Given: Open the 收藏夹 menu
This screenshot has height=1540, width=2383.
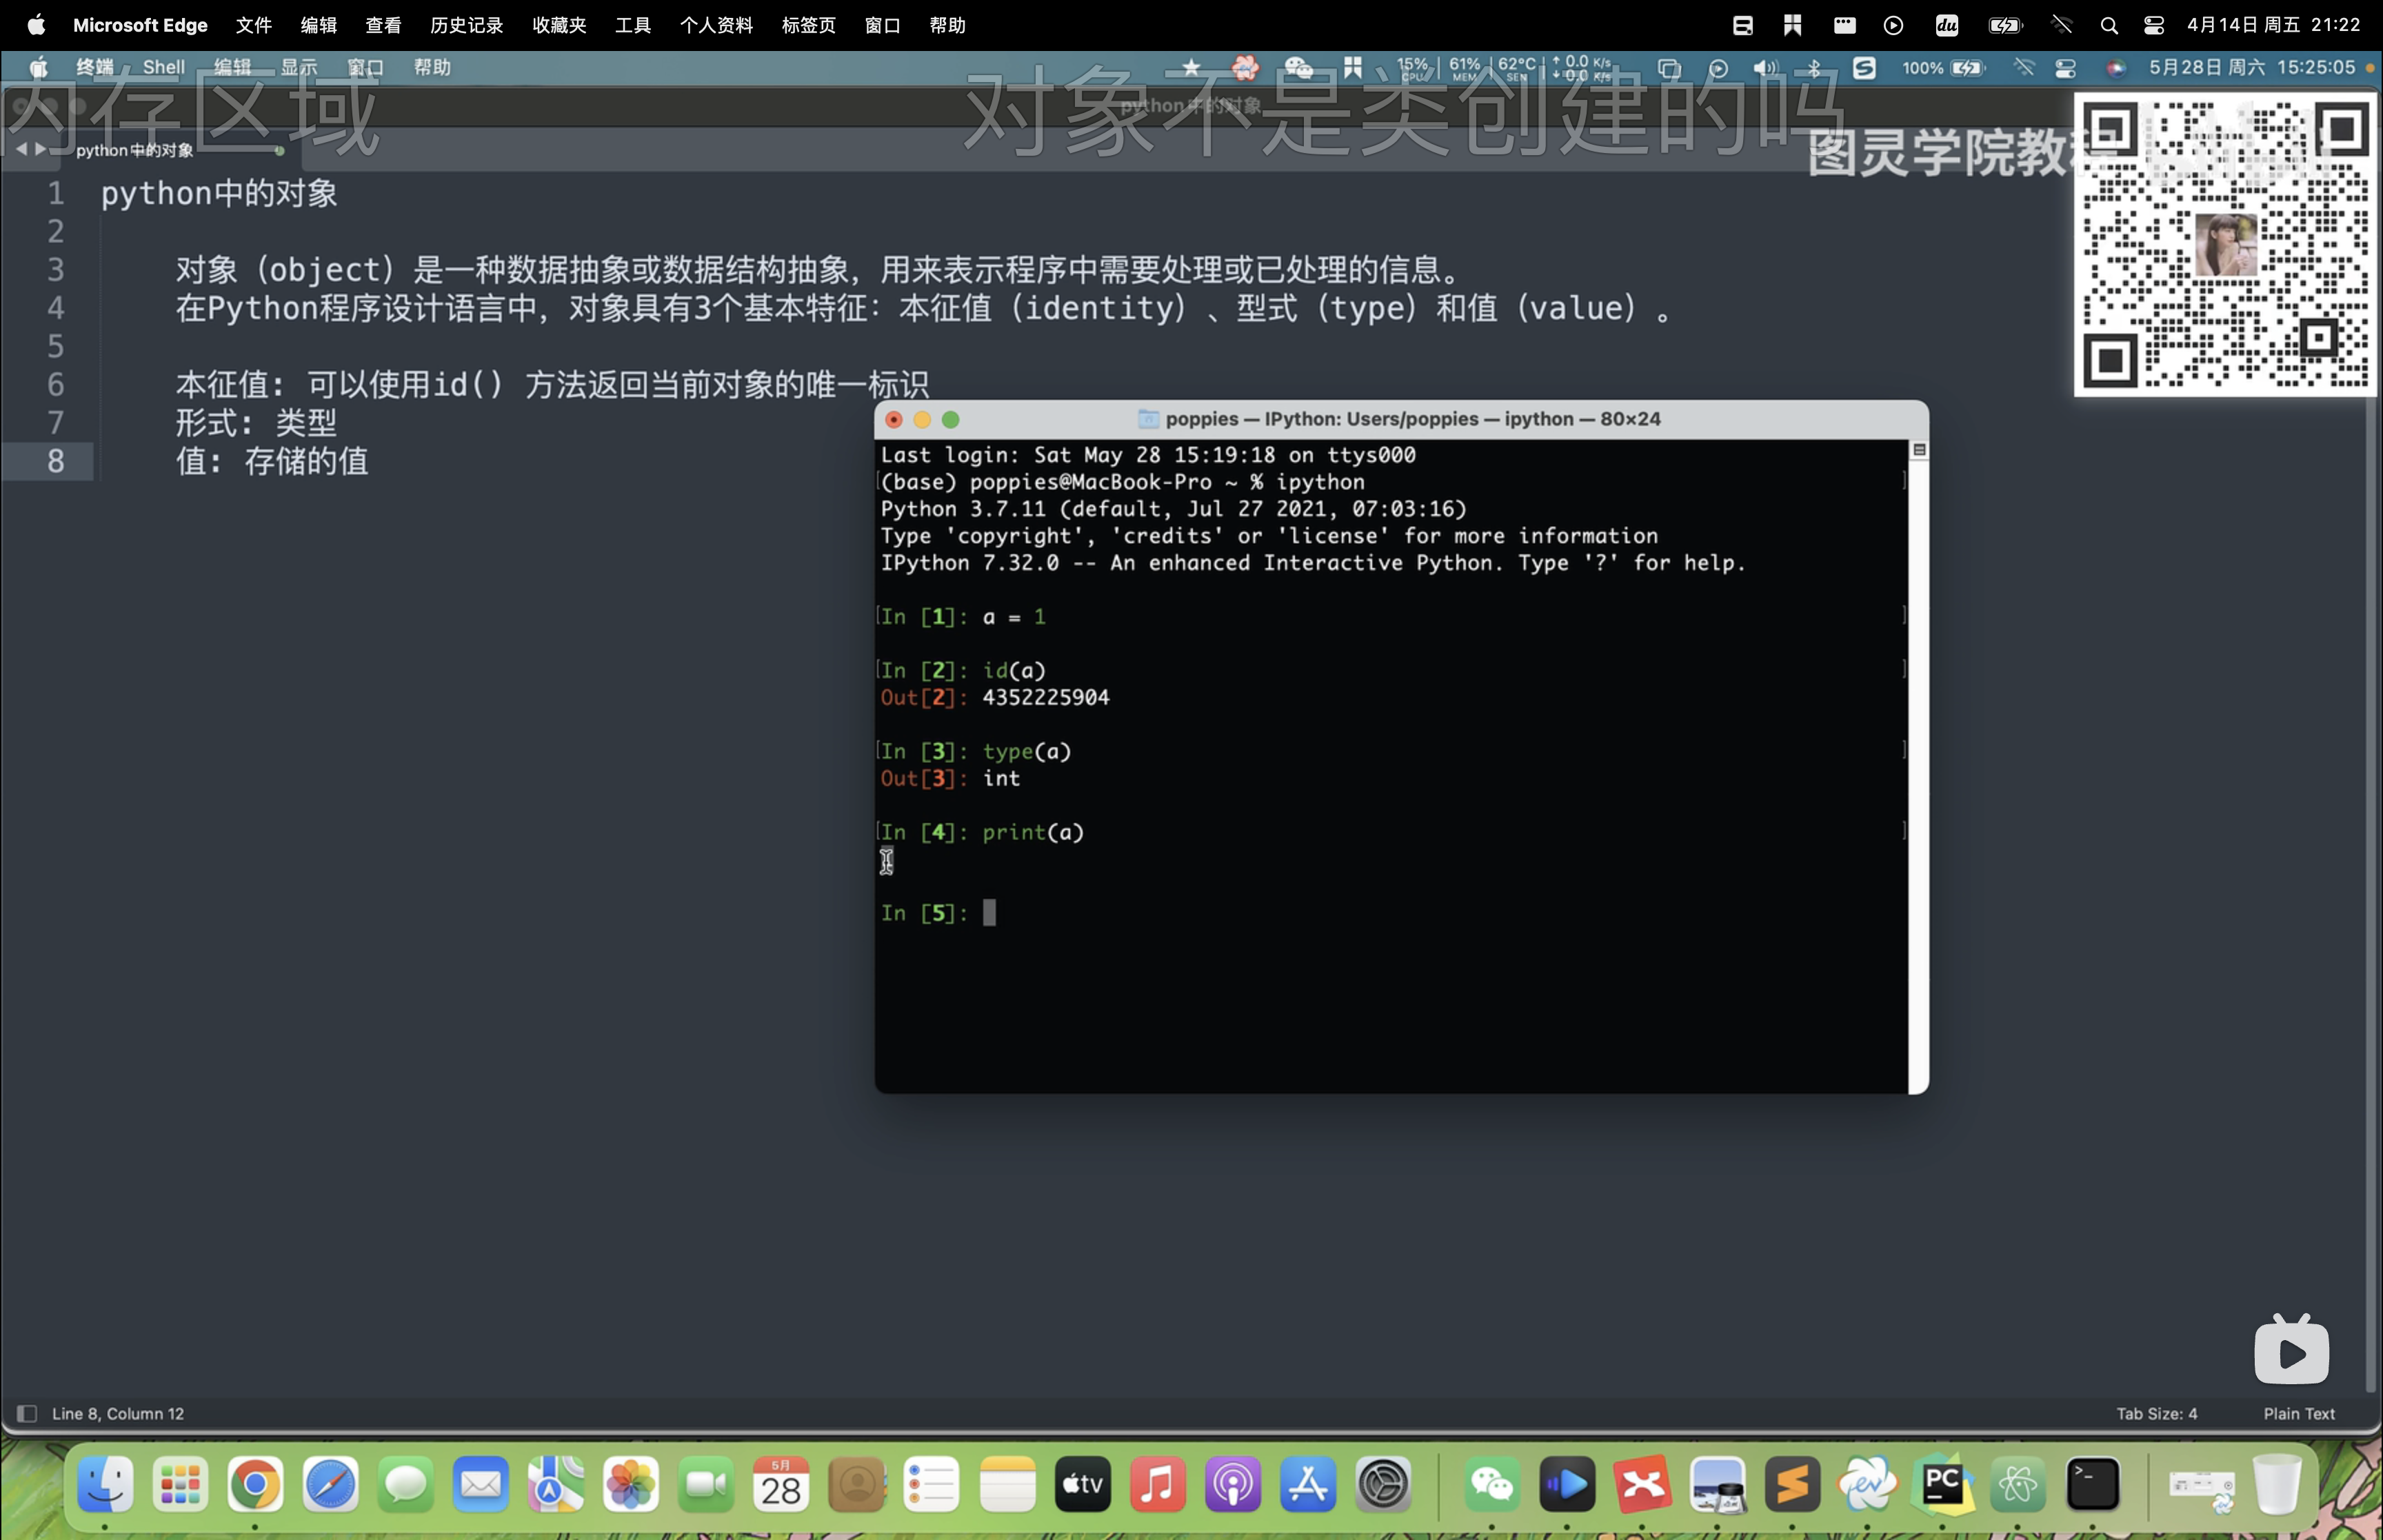Looking at the screenshot, I should pyautogui.click(x=559, y=25).
